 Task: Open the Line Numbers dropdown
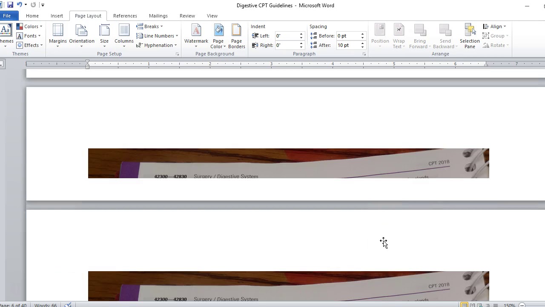[158, 36]
